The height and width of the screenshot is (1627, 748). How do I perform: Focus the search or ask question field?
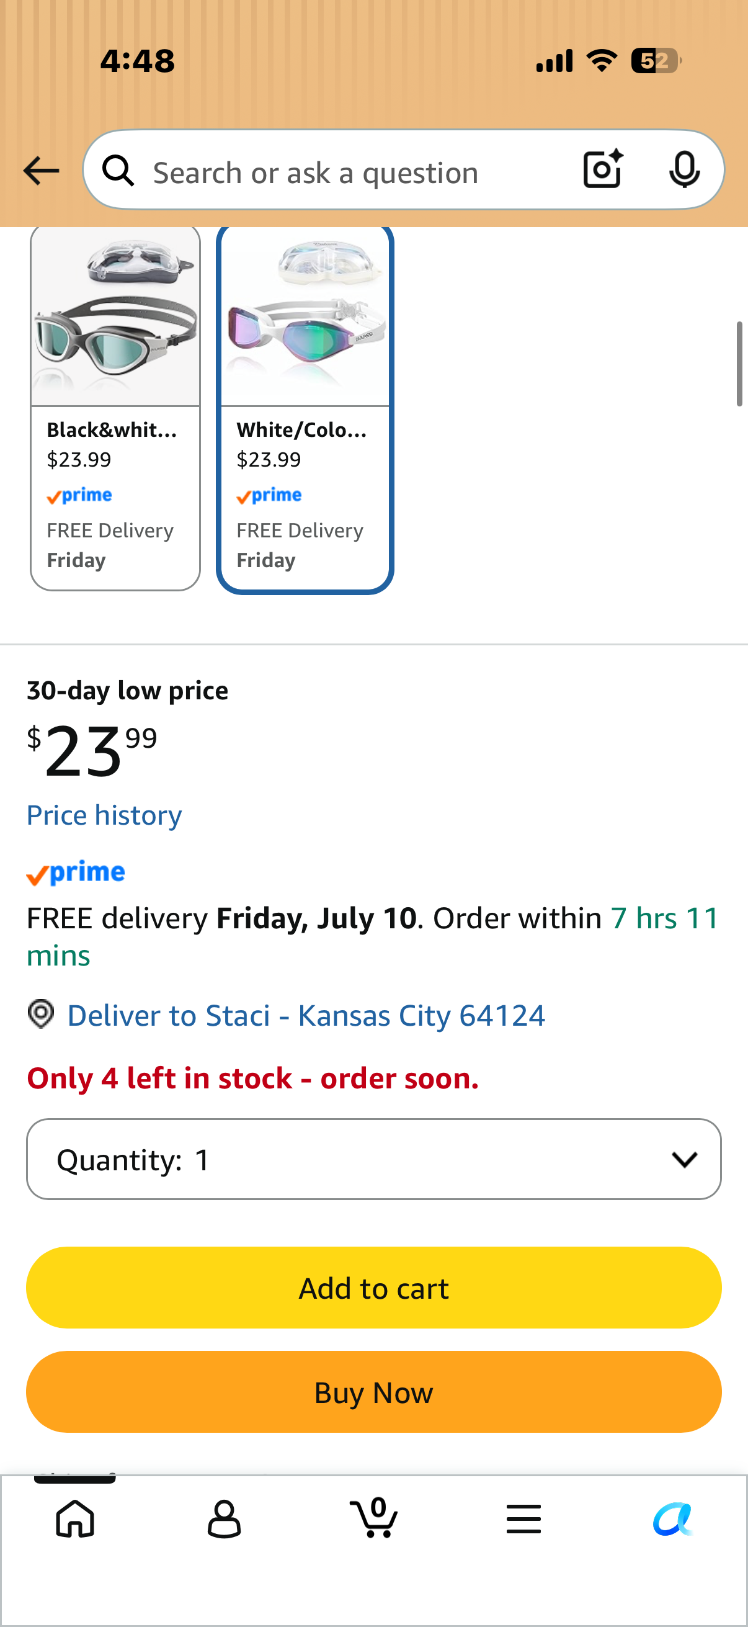(354, 172)
